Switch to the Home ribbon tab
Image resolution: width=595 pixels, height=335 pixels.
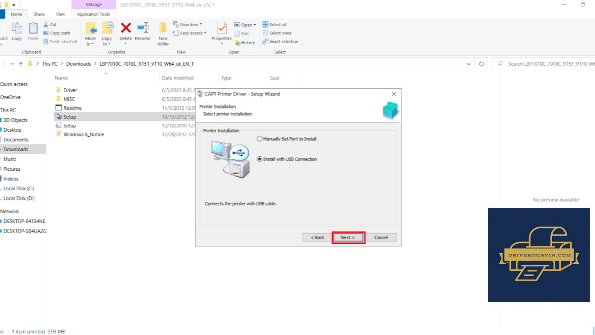point(16,14)
